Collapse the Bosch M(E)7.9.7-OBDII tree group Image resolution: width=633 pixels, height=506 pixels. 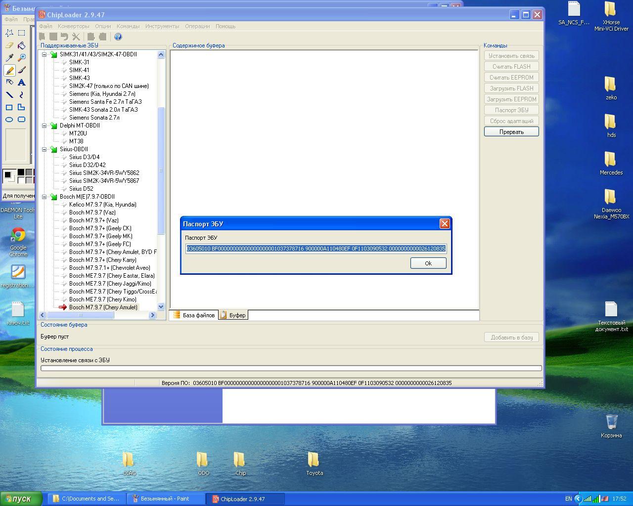click(x=44, y=197)
